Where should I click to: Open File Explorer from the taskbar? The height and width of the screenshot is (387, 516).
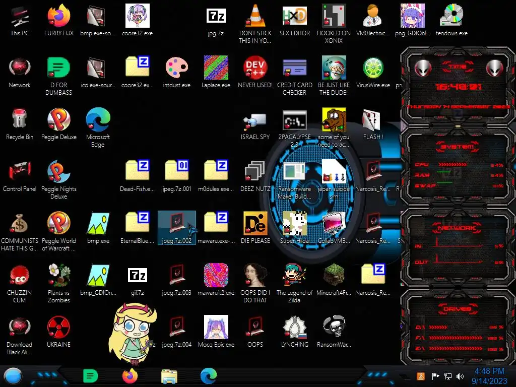point(169,376)
